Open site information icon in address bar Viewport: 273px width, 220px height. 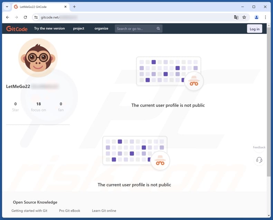point(36,17)
